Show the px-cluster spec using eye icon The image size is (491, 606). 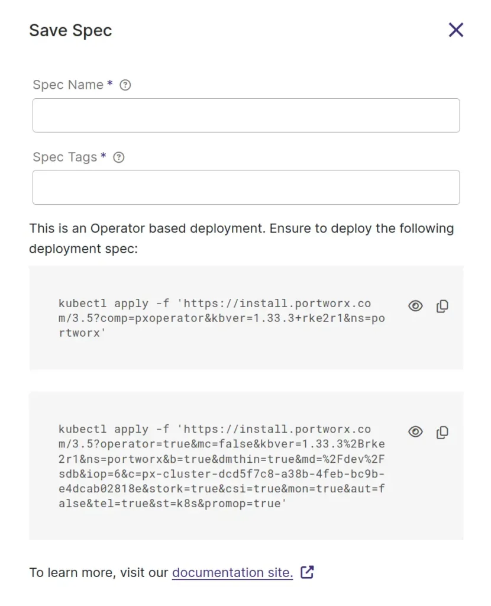[x=416, y=432]
